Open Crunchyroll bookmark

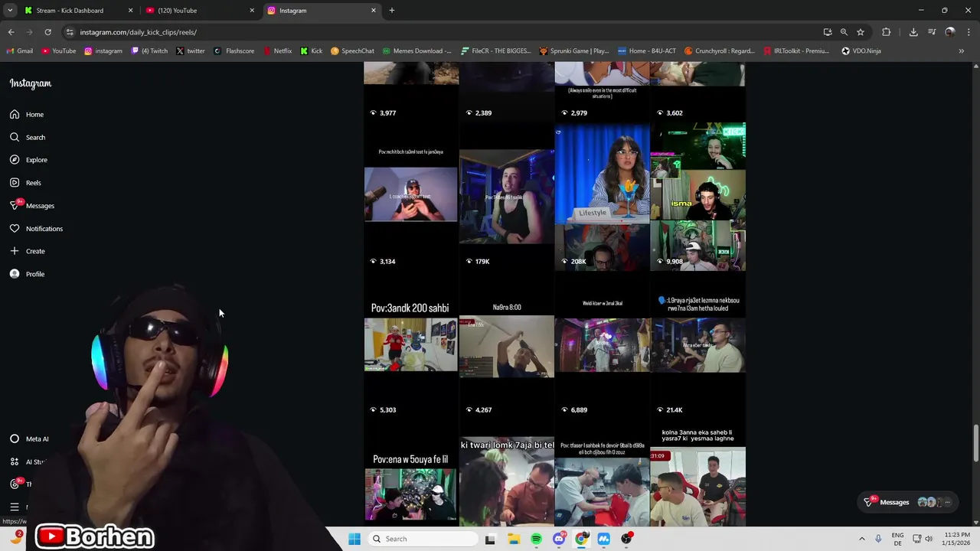[x=720, y=51]
